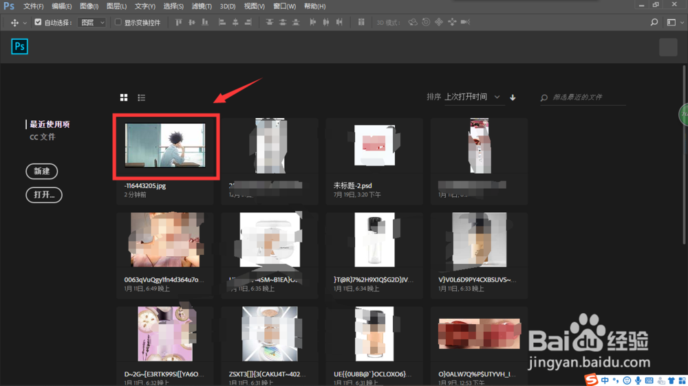
Task: Select 3D pan mode icon
Action: pyautogui.click(x=439, y=22)
